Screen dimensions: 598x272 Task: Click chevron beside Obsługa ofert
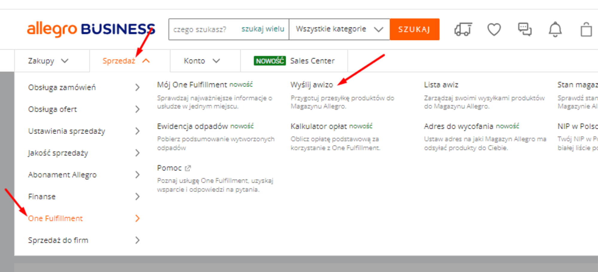pos(137,109)
